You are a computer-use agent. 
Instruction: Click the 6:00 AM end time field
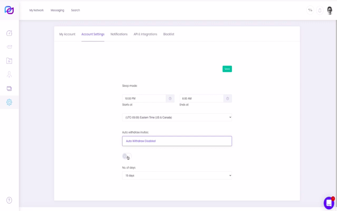coord(201,98)
